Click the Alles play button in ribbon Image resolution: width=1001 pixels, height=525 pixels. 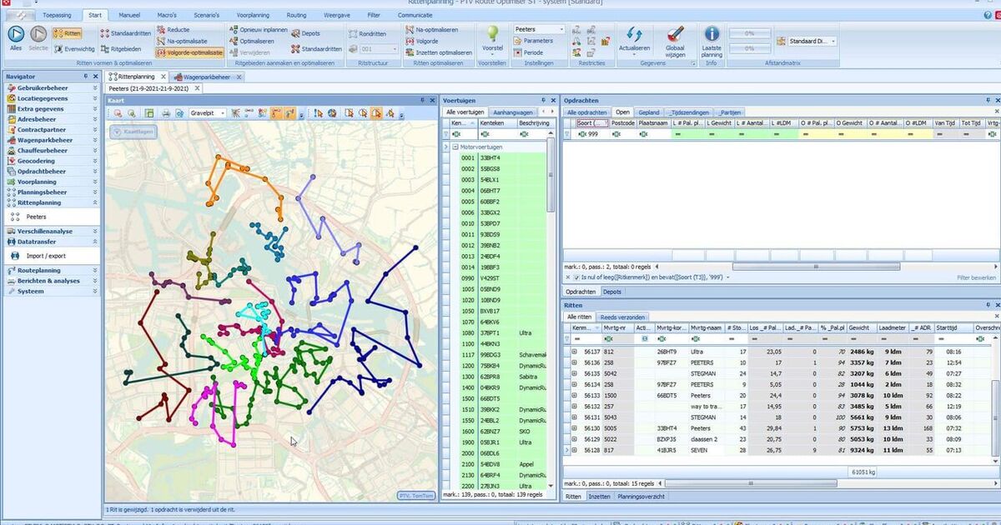(16, 34)
